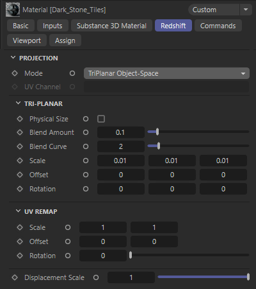The image size is (256, 289).
Task: Click keyframe diamond for Tri-Planar Scale
Action: (20, 161)
